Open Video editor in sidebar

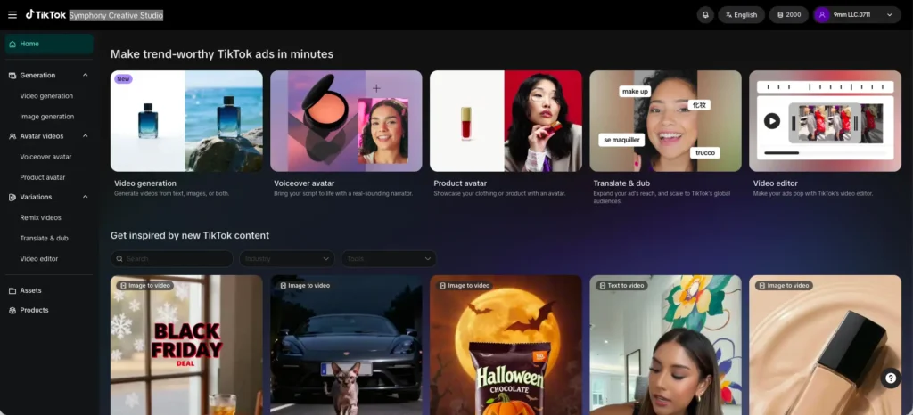click(39, 258)
